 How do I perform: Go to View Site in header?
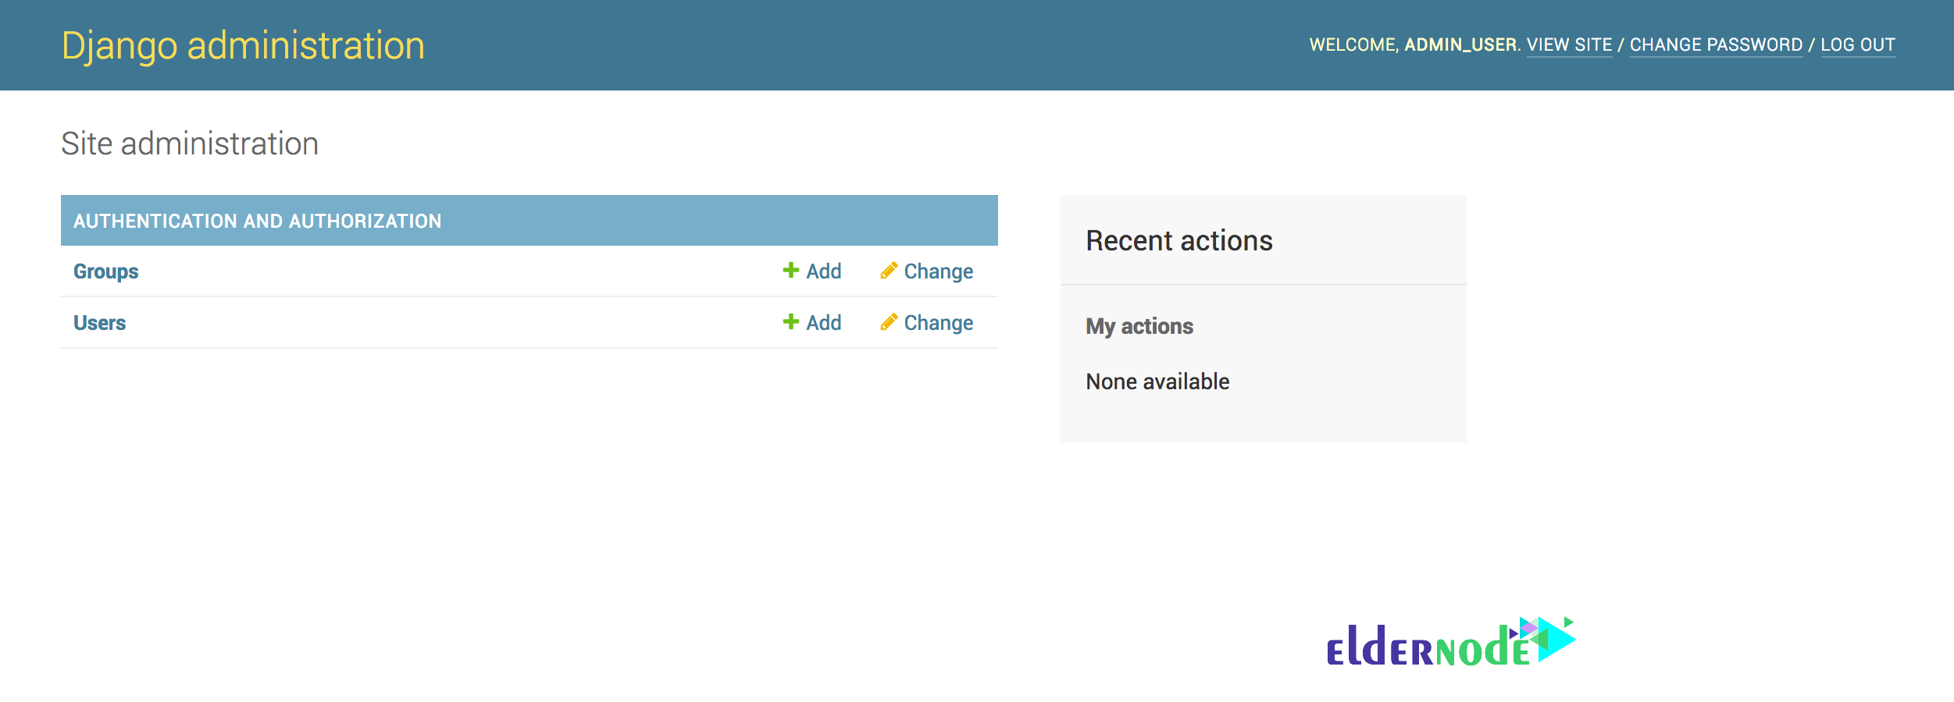(x=1569, y=45)
